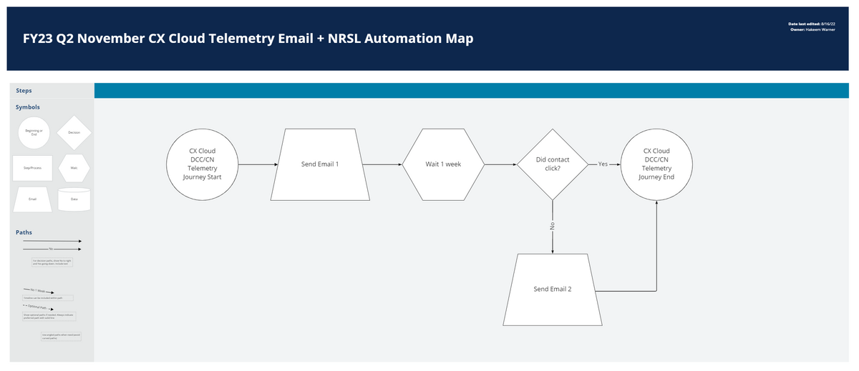
Task: Click the Send Email 1 shape
Action: (319, 164)
